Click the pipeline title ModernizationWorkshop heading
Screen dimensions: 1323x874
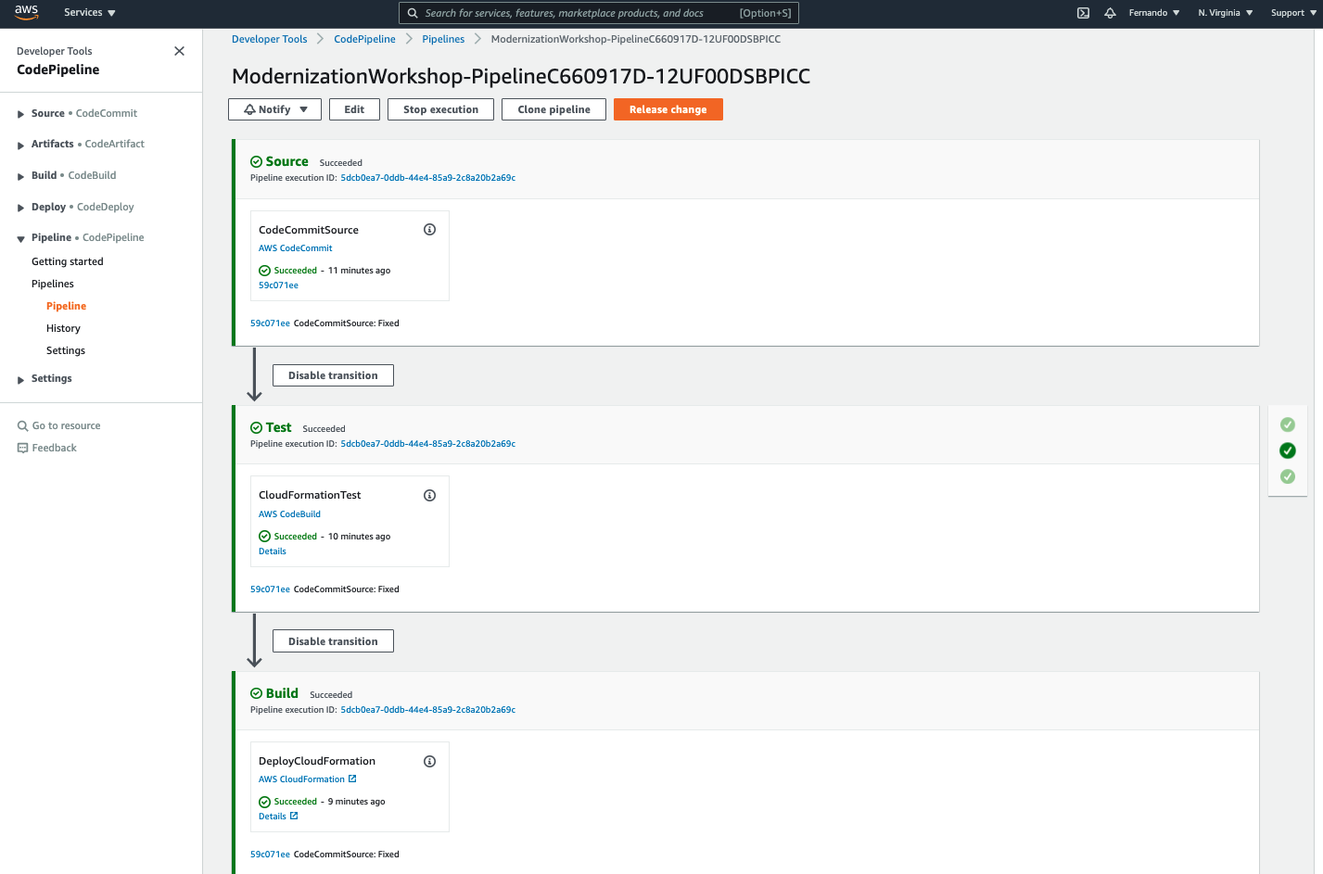[521, 76]
